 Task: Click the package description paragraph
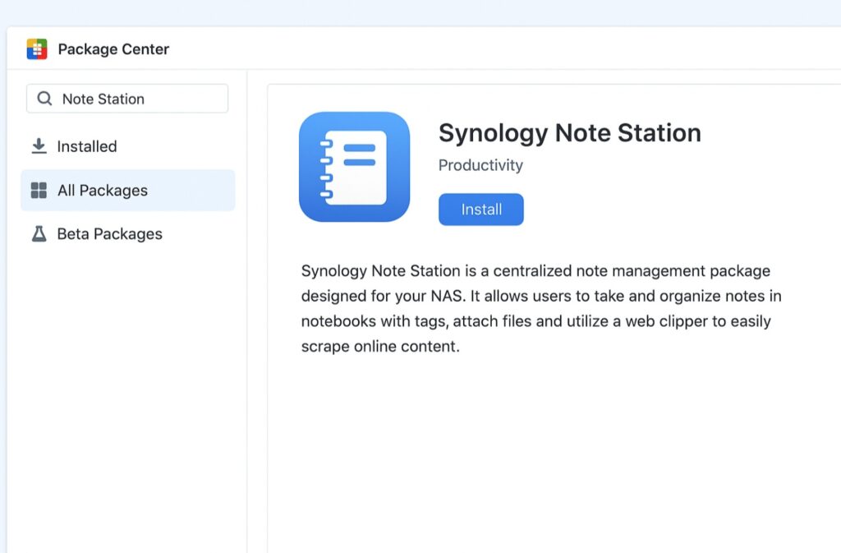coord(540,308)
